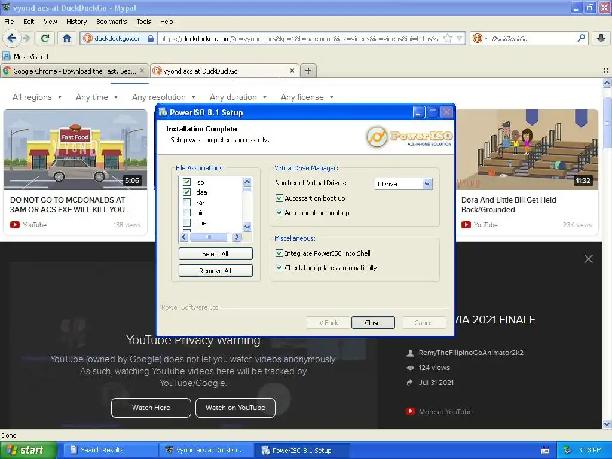Expand the Any time filter
This screenshot has height=459, width=612.
[97, 97]
